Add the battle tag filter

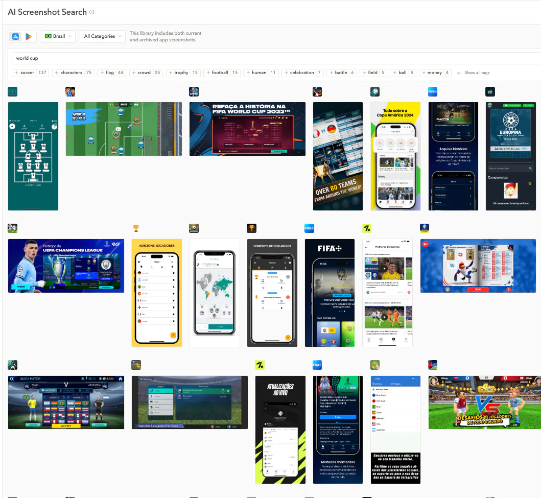[342, 73]
